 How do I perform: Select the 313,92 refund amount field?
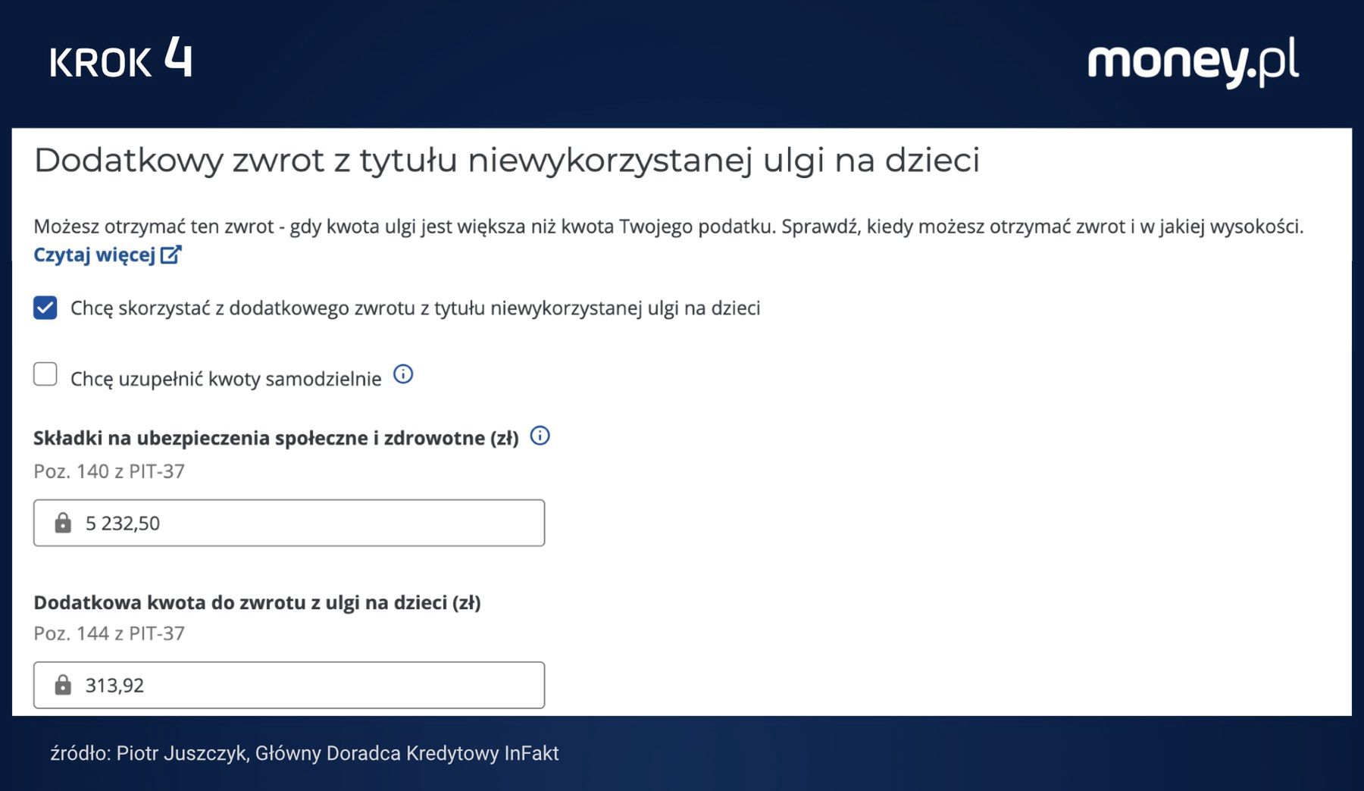click(x=288, y=686)
